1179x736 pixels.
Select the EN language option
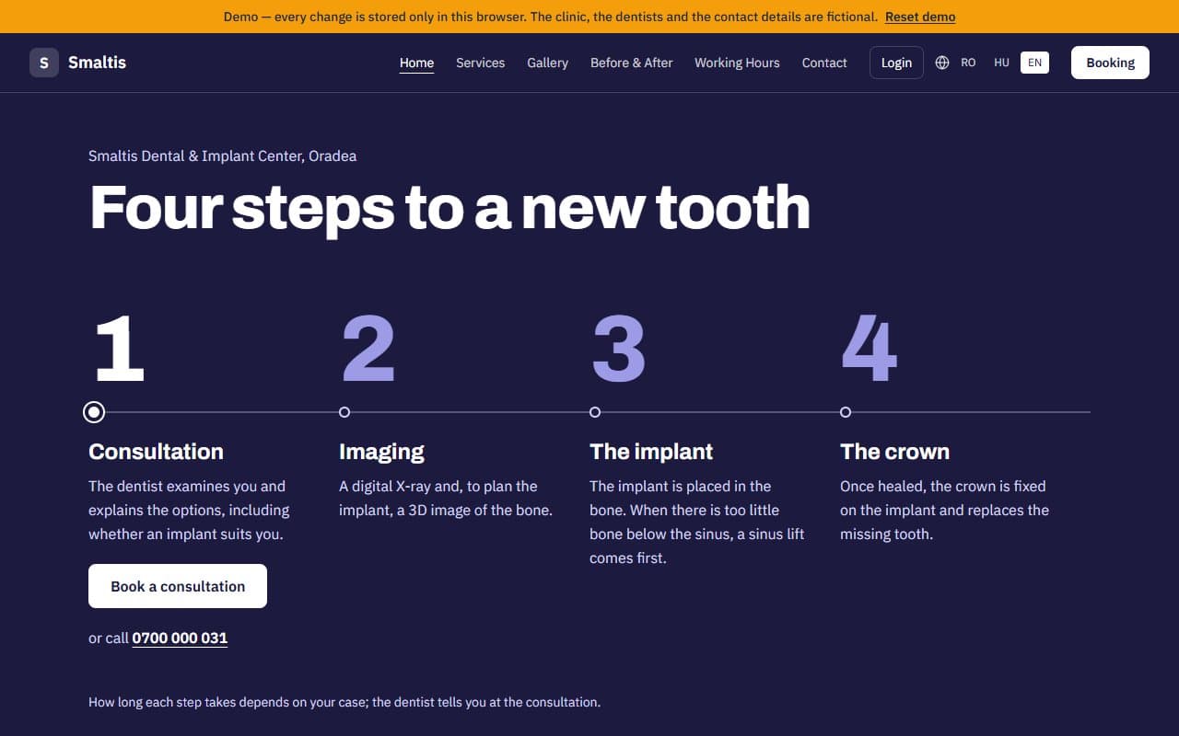1034,63
